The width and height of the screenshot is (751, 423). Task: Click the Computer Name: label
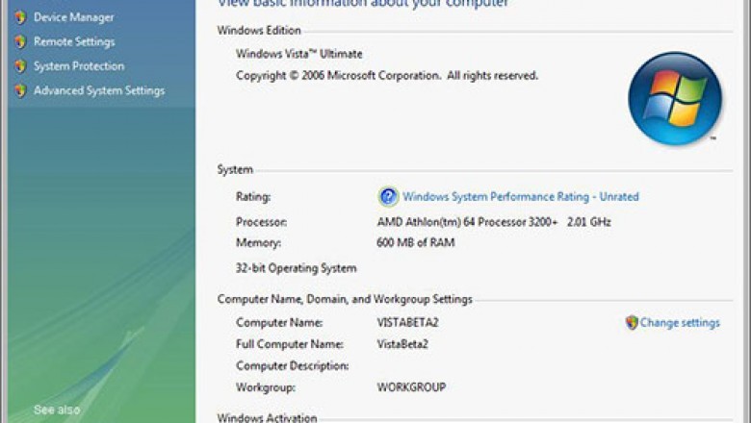pyautogui.click(x=279, y=323)
